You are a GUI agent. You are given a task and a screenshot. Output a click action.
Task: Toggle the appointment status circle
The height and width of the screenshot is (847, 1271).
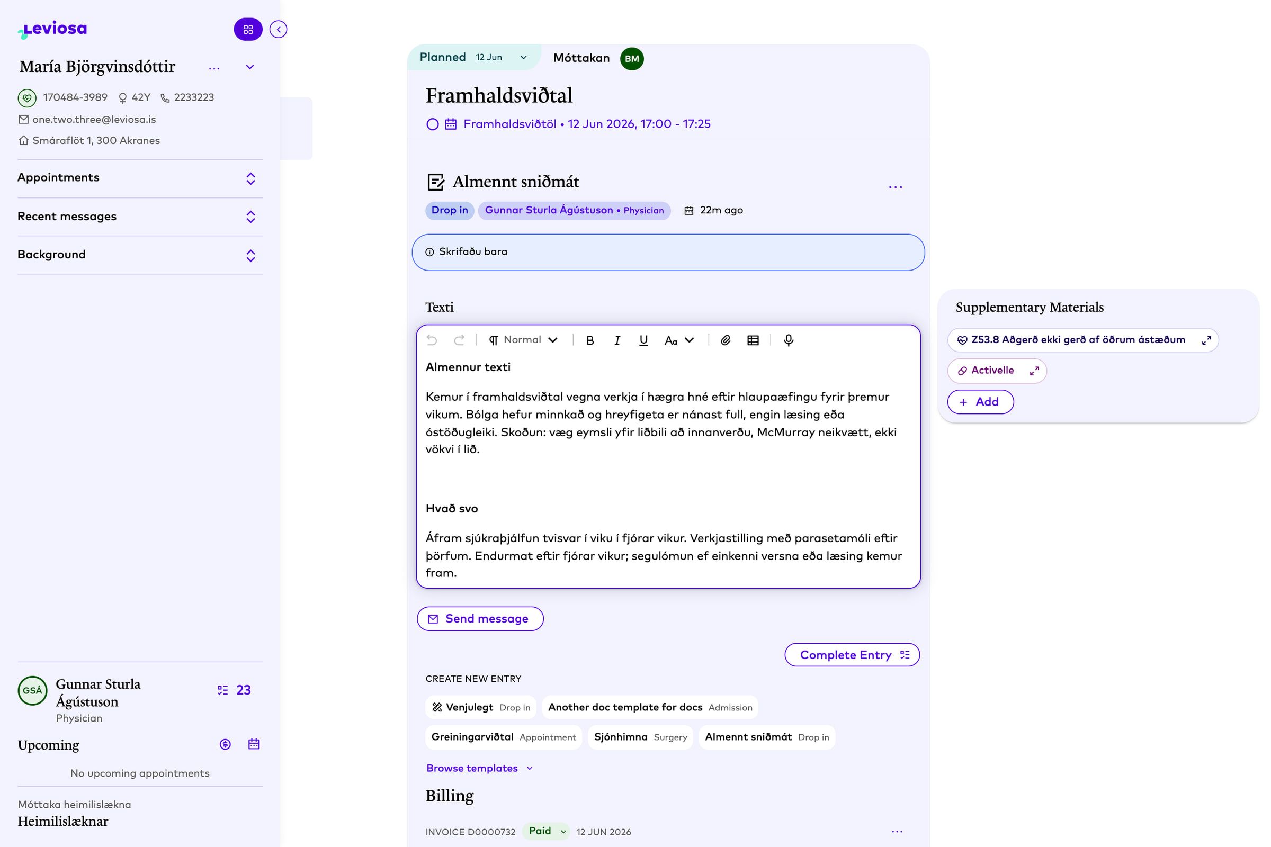point(432,124)
